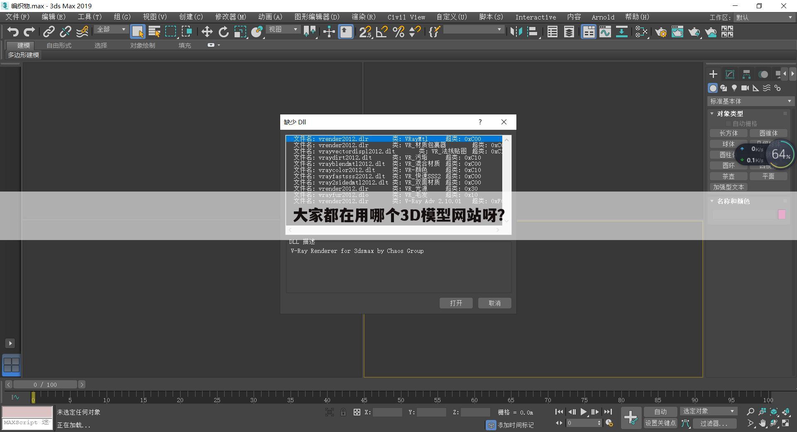The height and width of the screenshot is (432, 797).
Task: Open the Render Setup dialog
Action: (661, 32)
